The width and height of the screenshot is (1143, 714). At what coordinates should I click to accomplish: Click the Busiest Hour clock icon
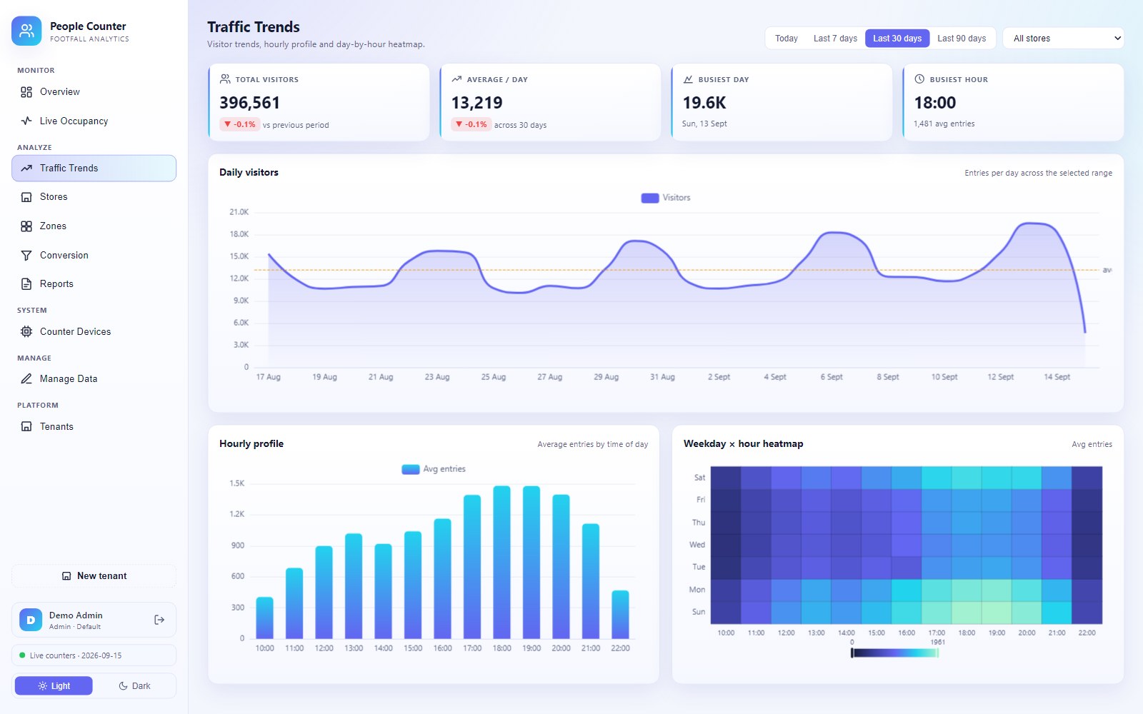pyautogui.click(x=919, y=79)
